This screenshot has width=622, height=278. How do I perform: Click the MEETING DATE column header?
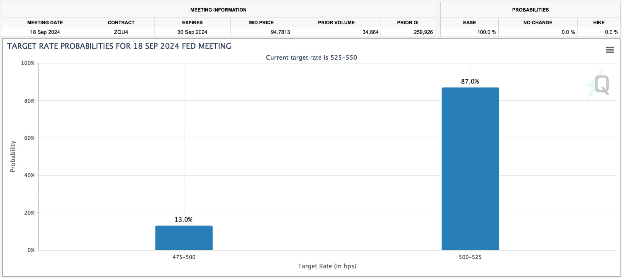pyautogui.click(x=45, y=22)
